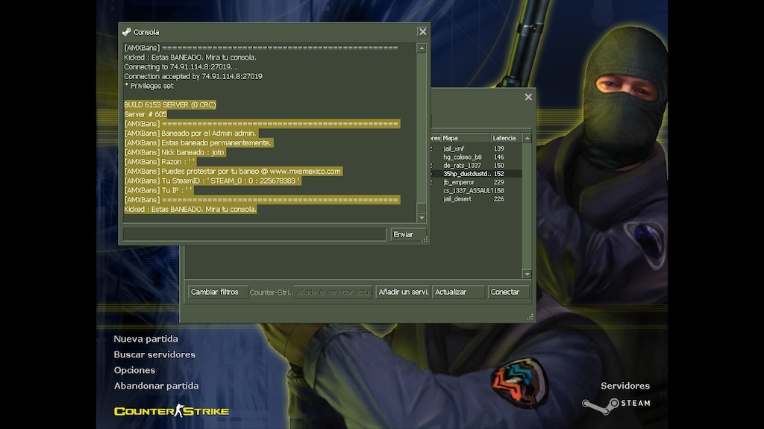This screenshot has height=429, width=764.
Task: Select the jail_xmf server row
Action: point(475,148)
